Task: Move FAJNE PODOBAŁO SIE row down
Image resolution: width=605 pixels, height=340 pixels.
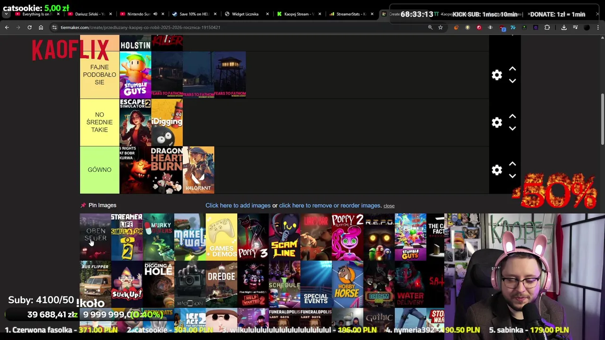Action: point(512,81)
